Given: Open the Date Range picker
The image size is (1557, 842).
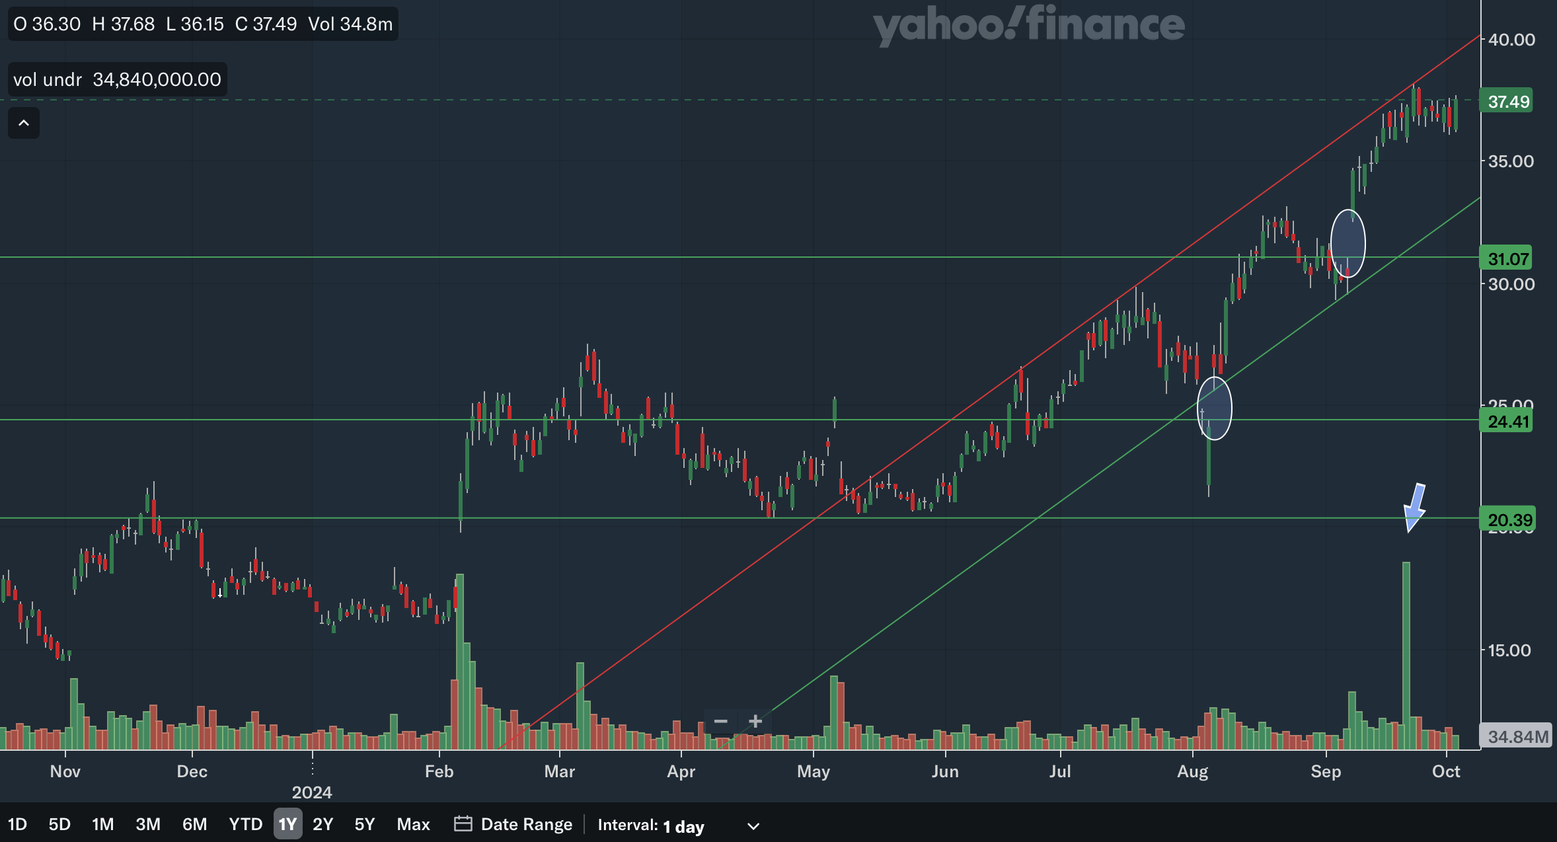Looking at the screenshot, I should click(526, 824).
